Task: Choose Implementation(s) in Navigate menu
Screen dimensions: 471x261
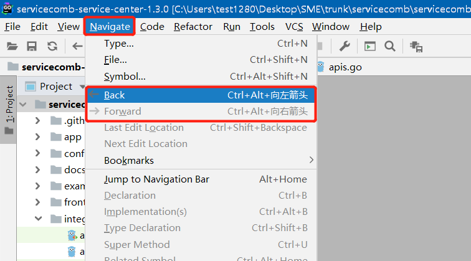Action: pos(201,212)
